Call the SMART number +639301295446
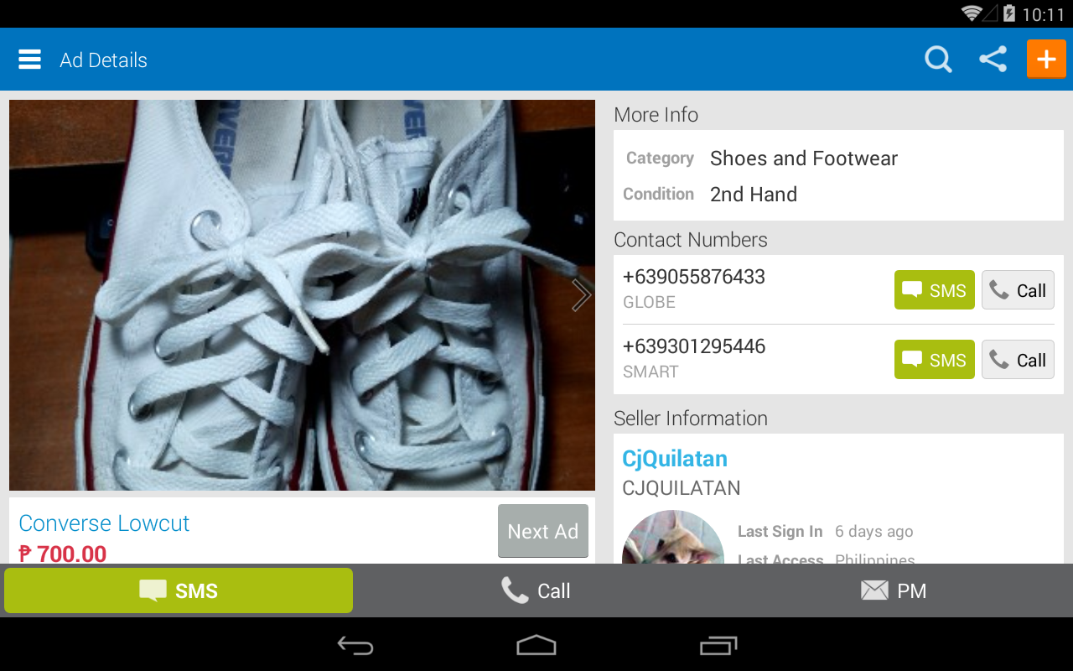Image resolution: width=1073 pixels, height=671 pixels. pyautogui.click(x=1018, y=360)
